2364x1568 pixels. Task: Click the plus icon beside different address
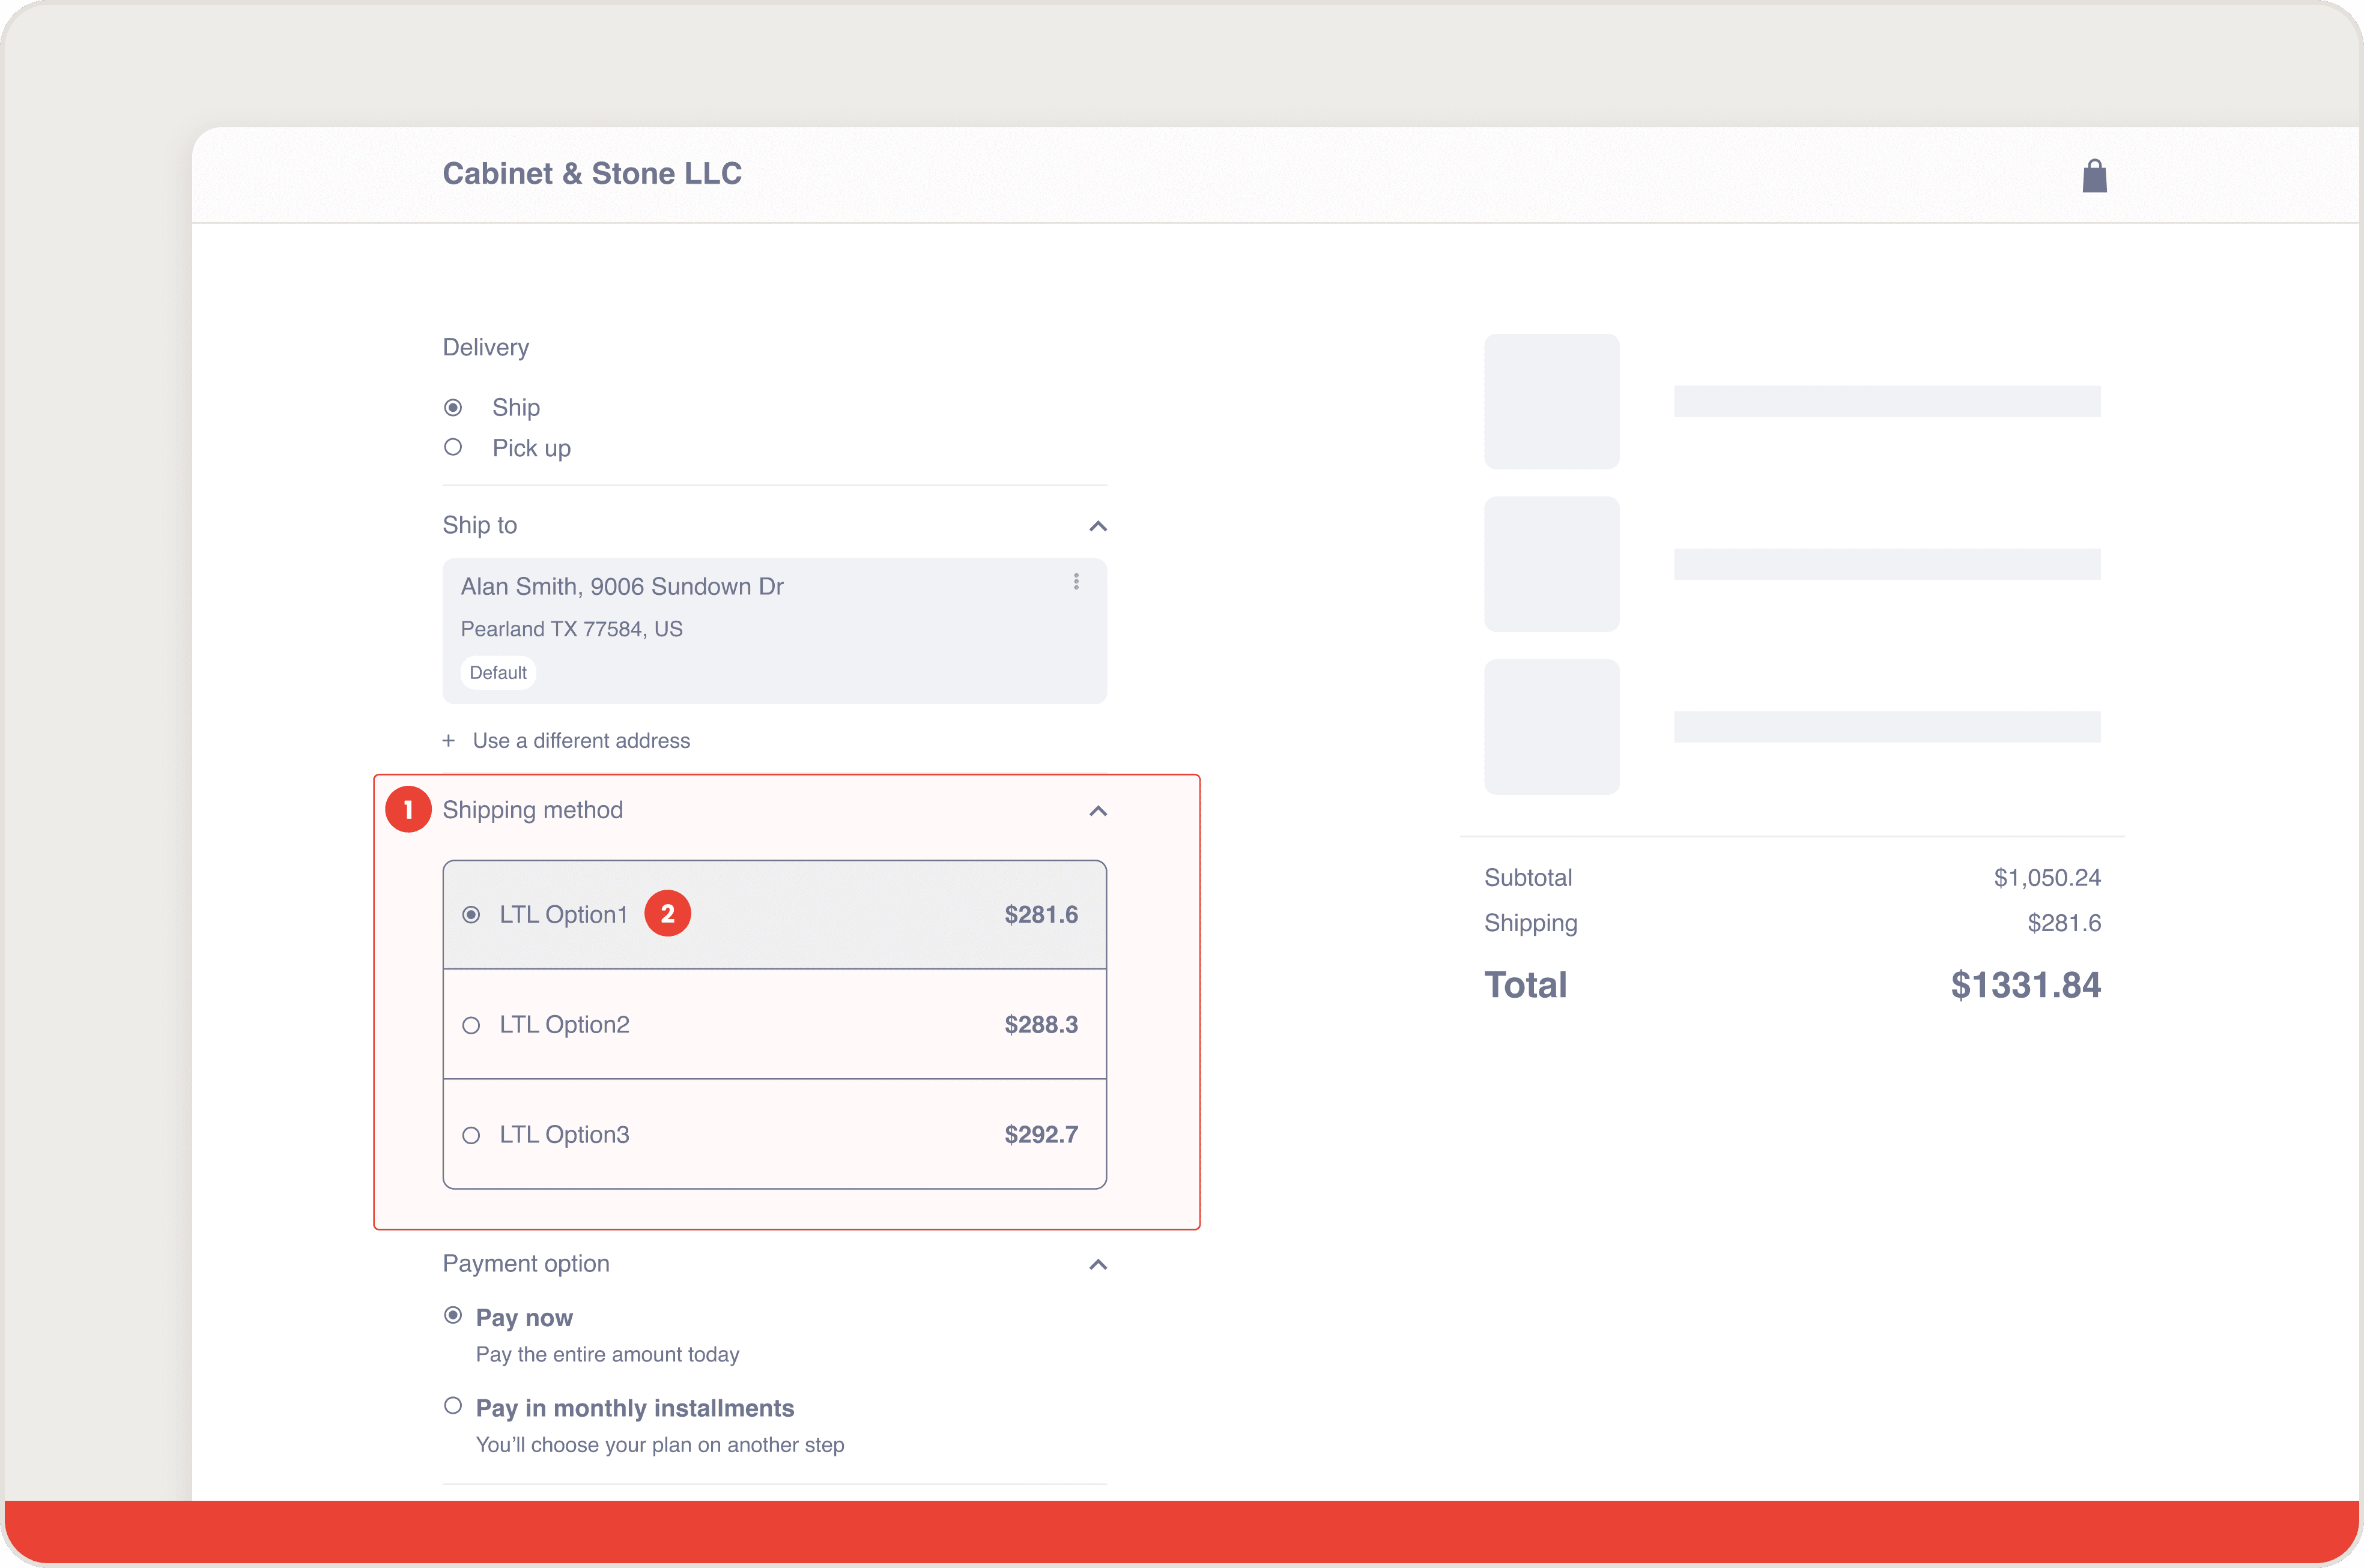(x=448, y=741)
